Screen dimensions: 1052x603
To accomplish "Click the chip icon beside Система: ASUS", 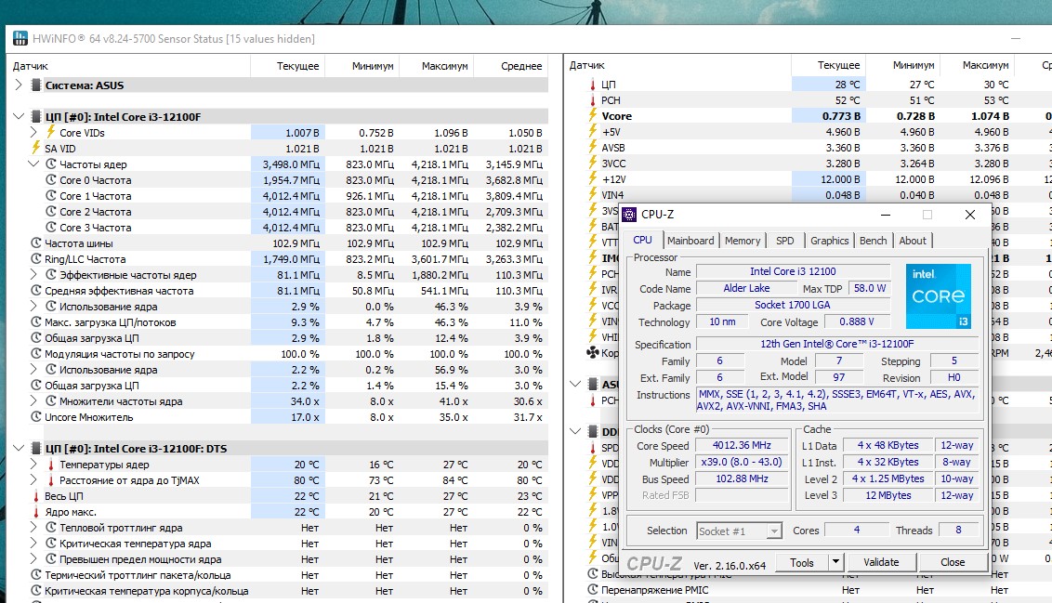I will [35, 85].
